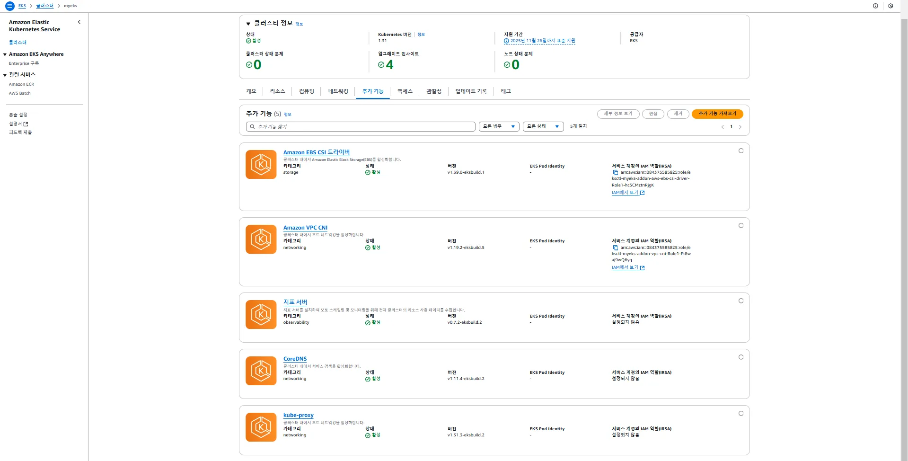Select the CoreDNS add-on radio button

pyautogui.click(x=741, y=357)
